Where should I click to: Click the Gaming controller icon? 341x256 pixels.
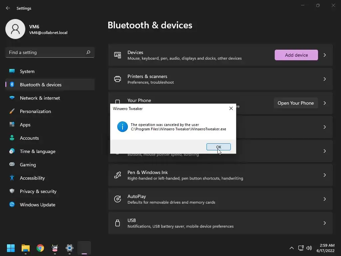tap(12, 164)
